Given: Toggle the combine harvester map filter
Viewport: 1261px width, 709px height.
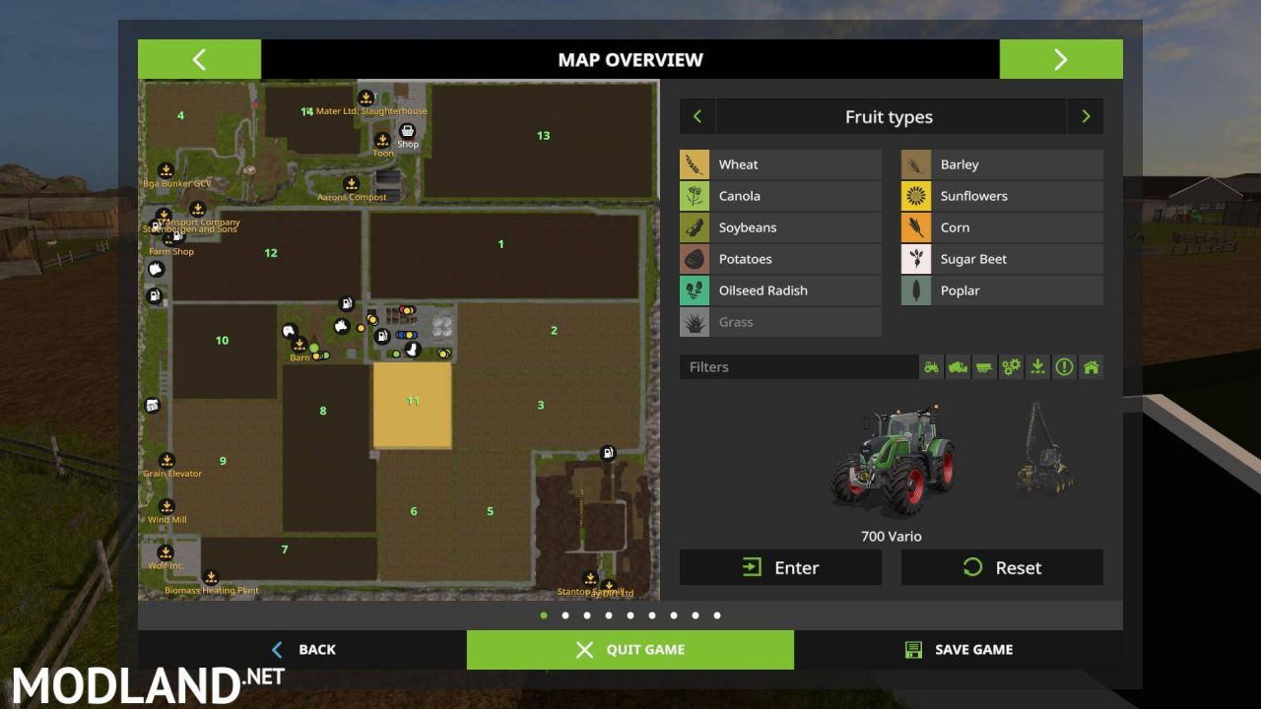Looking at the screenshot, I should pos(958,367).
